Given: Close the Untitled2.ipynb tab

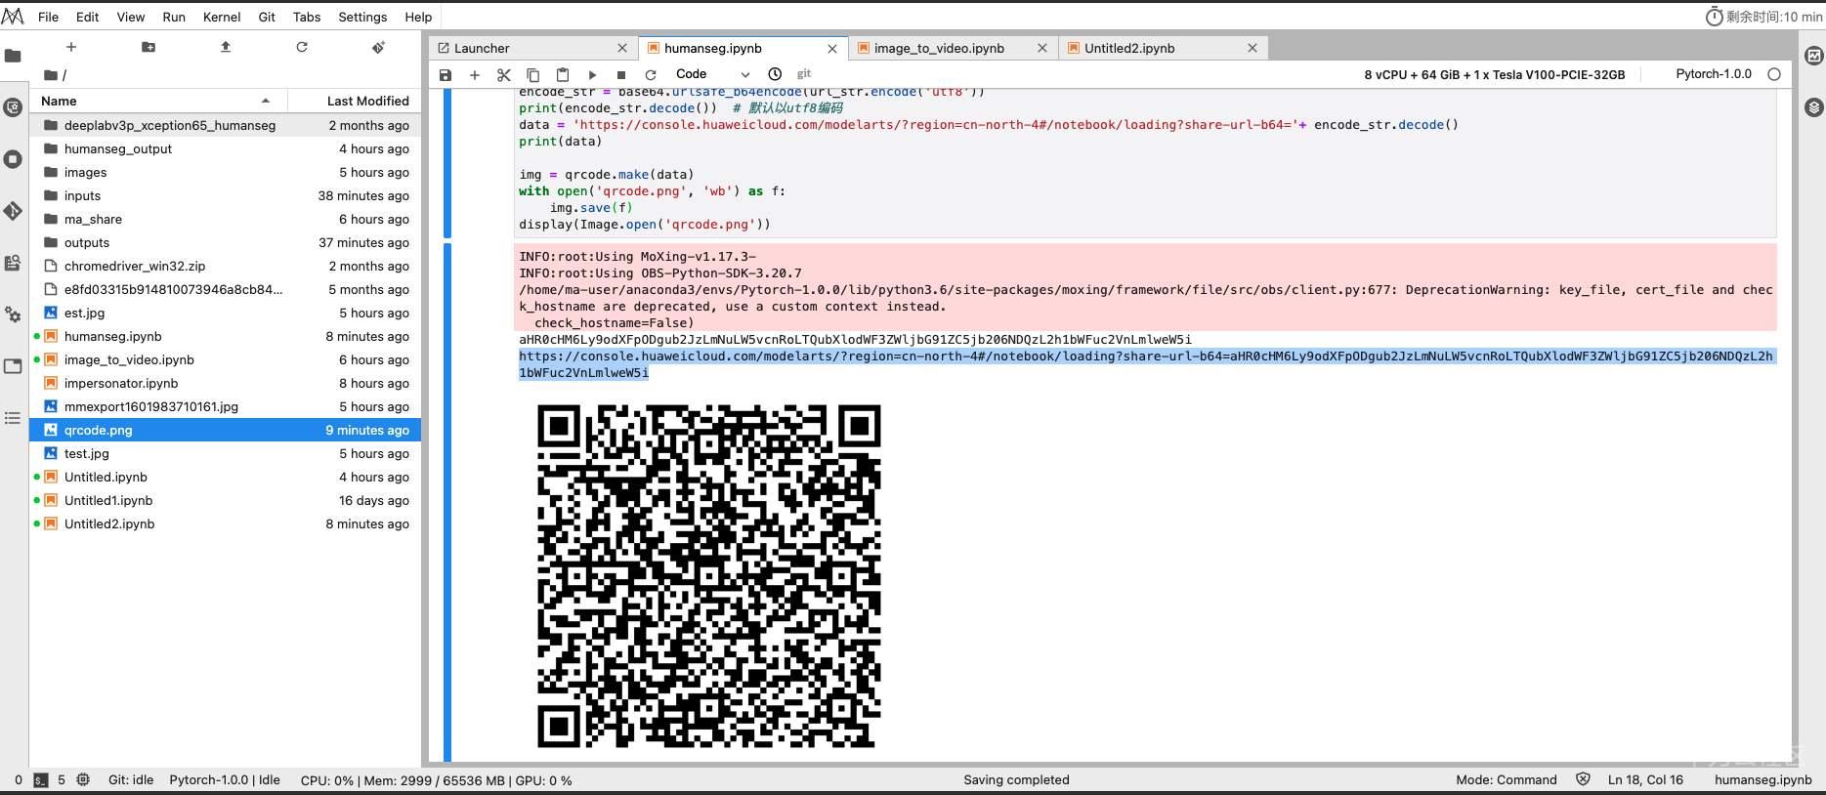Looking at the screenshot, I should pos(1253,48).
